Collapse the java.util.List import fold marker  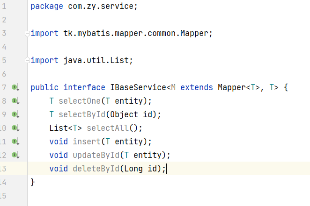click(28, 60)
